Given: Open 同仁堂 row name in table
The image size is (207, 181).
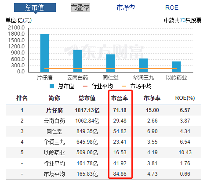Looking at the screenshot, I should 54,131.
